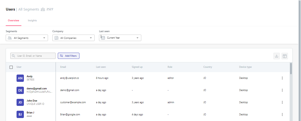This screenshot has height=121, width=301.
Task: Click the User column header
Action: point(19,67)
